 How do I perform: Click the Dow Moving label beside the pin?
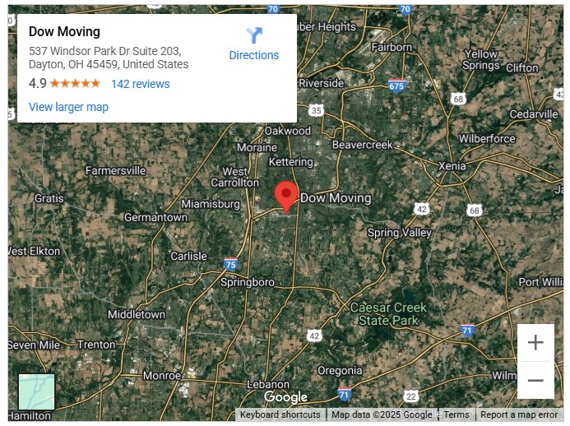[x=336, y=198]
